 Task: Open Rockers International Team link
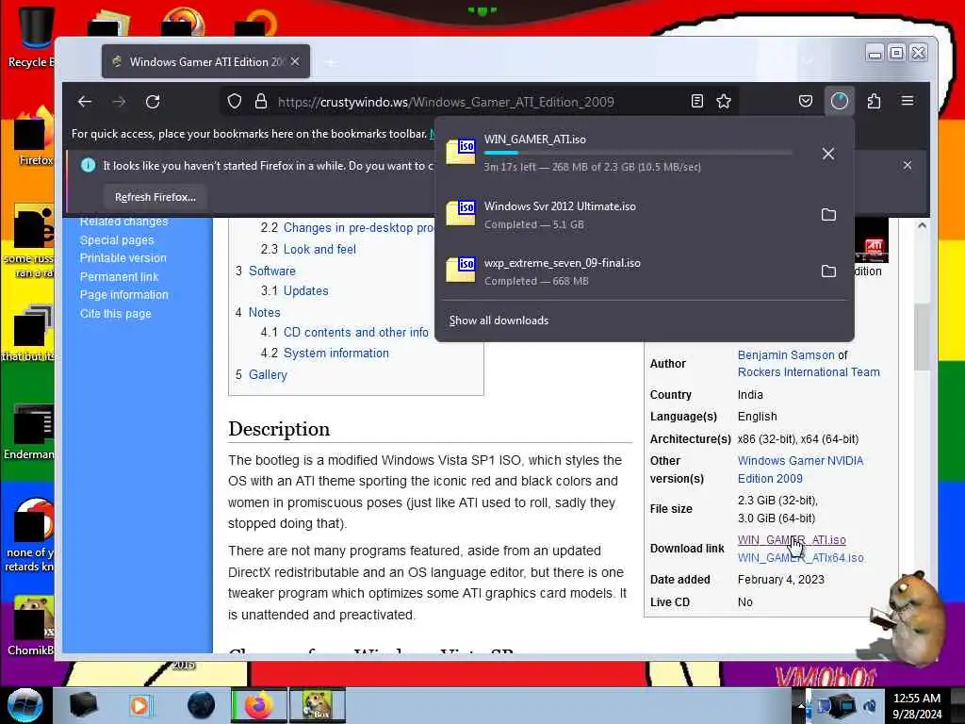809,371
